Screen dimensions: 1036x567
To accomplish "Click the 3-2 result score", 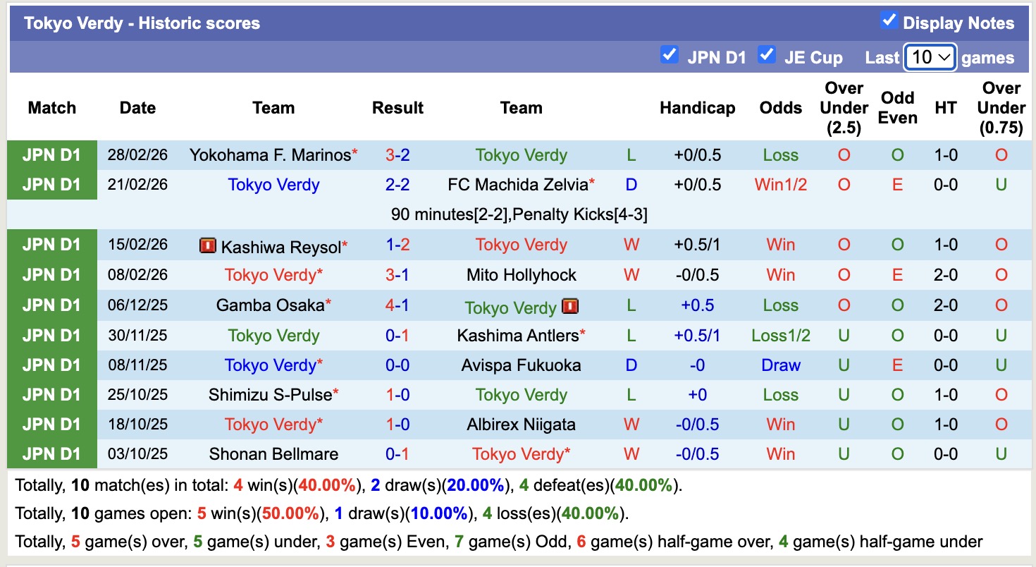I will 397,154.
